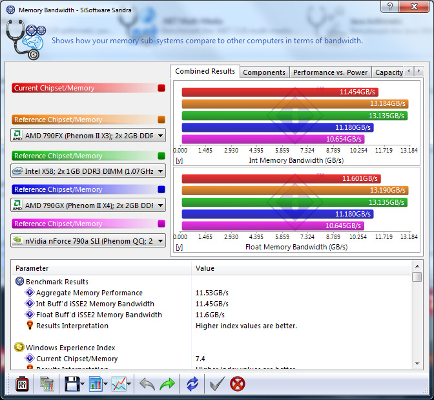
Task: Click the diamond icon beside Float Buff'd iSSE2
Action: 30,315
